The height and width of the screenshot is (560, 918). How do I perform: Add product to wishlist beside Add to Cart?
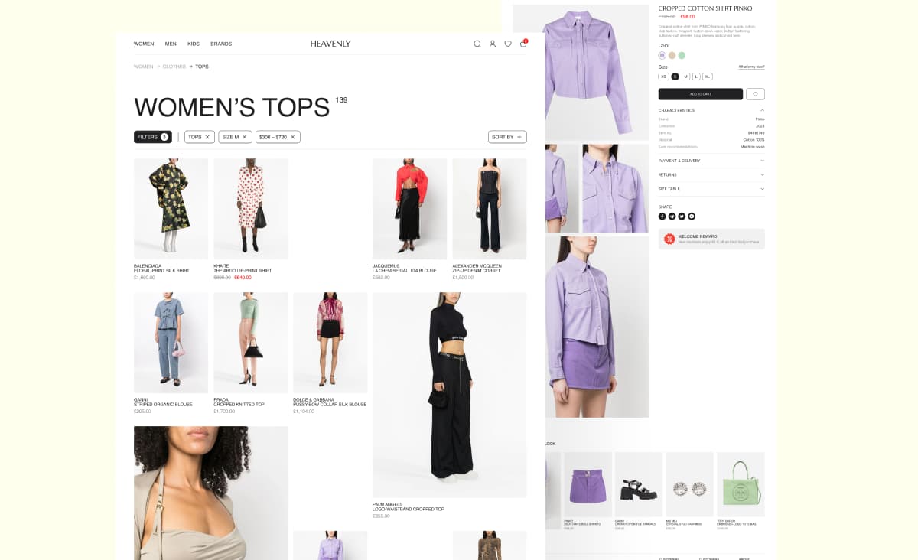[x=755, y=94]
